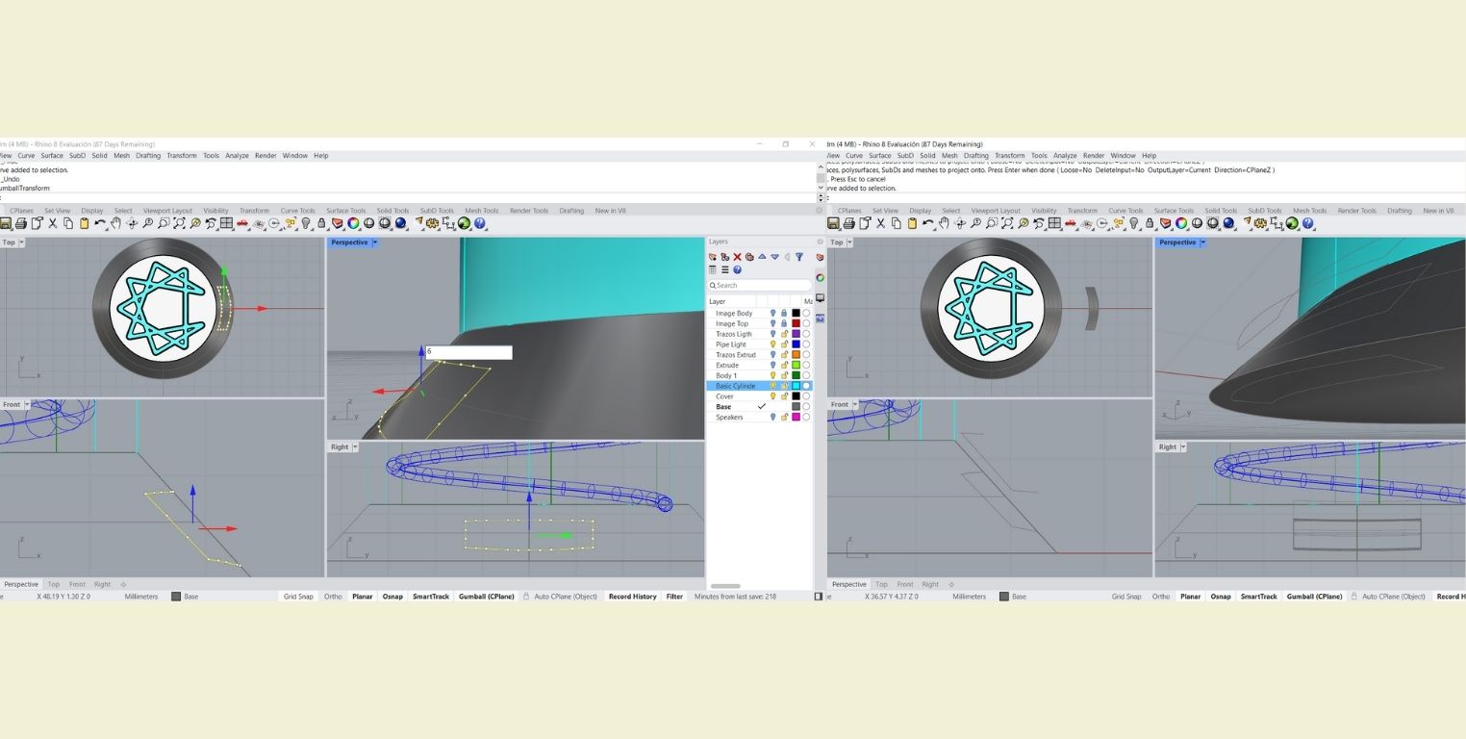This screenshot has height=739, width=1466.
Task: Click Save icon in left window toolbar
Action: click(x=5, y=223)
